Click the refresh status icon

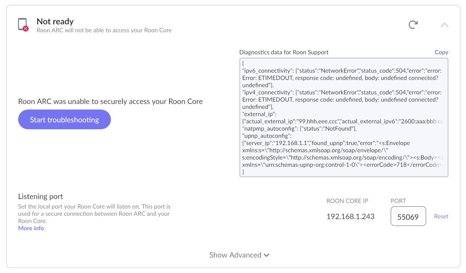413,25
